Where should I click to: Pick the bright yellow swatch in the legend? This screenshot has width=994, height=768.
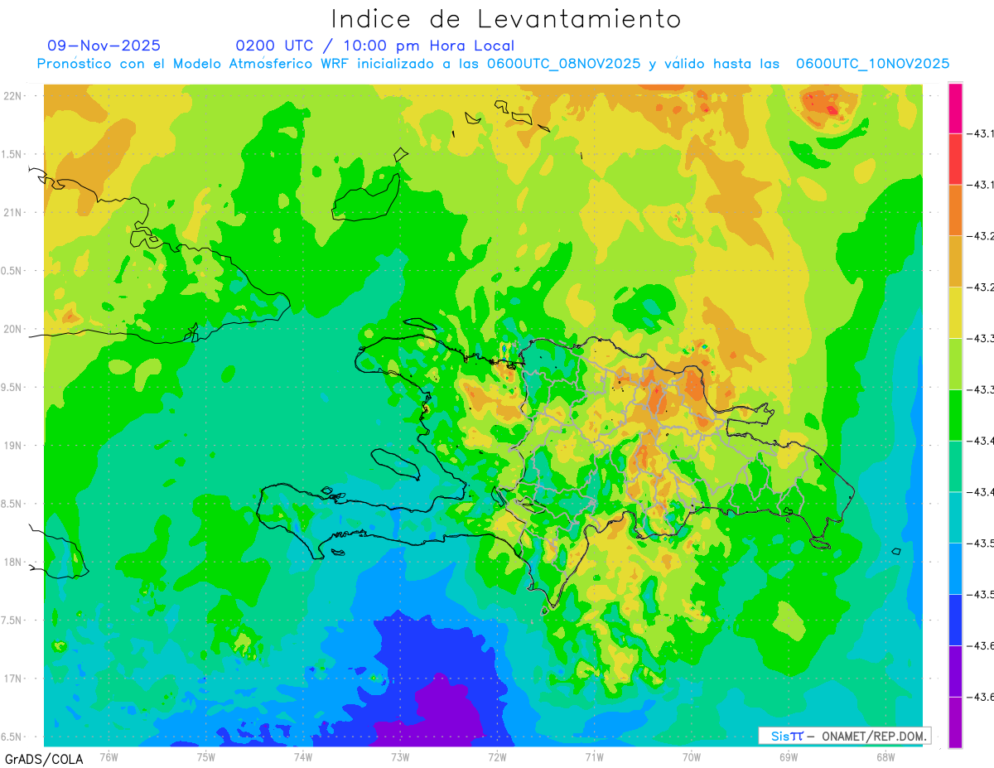click(955, 312)
